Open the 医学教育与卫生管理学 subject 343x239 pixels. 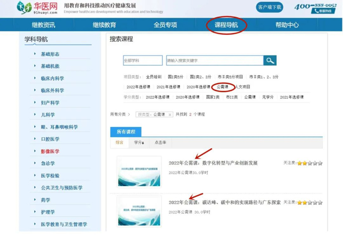click(x=64, y=224)
